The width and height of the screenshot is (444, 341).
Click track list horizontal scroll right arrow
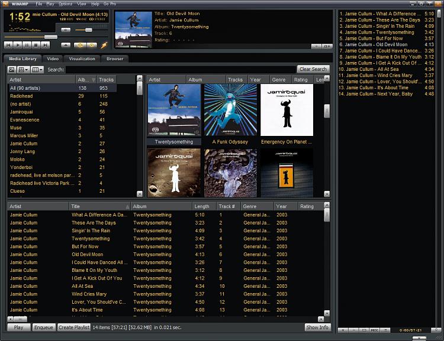click(x=321, y=319)
